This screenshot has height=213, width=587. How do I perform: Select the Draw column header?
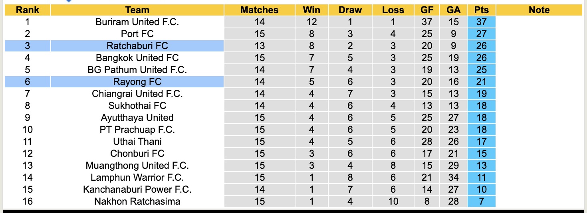pos(350,10)
